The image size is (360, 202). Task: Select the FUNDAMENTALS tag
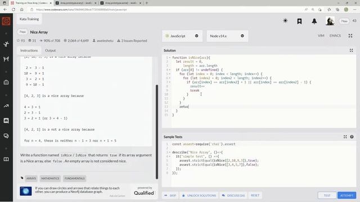(74, 178)
